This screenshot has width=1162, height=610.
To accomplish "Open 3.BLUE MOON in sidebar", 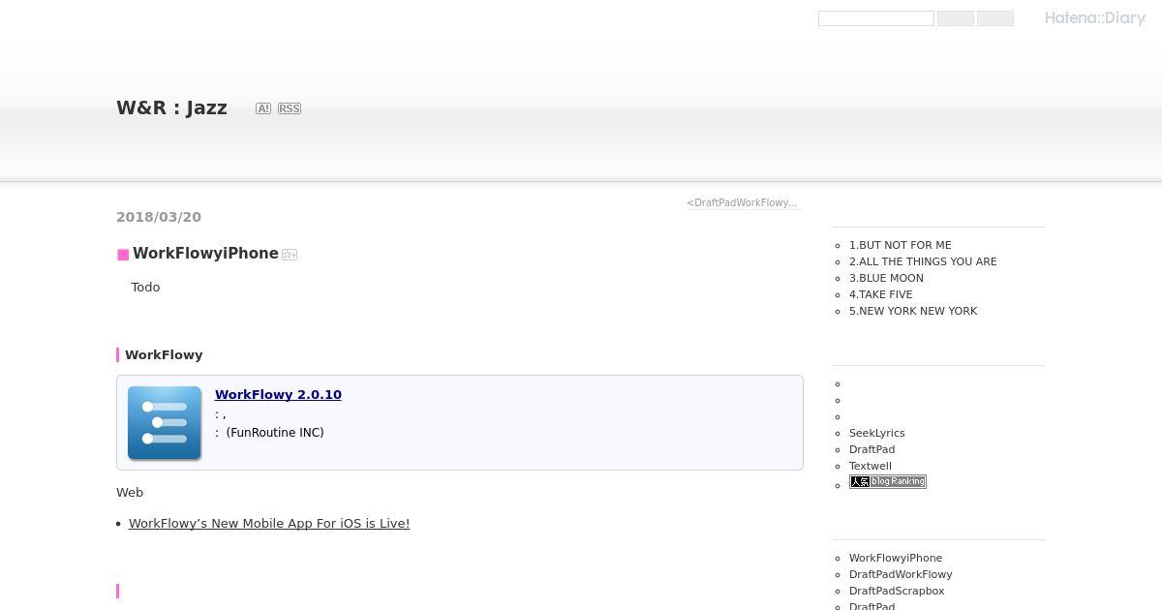I will click(x=886, y=278).
